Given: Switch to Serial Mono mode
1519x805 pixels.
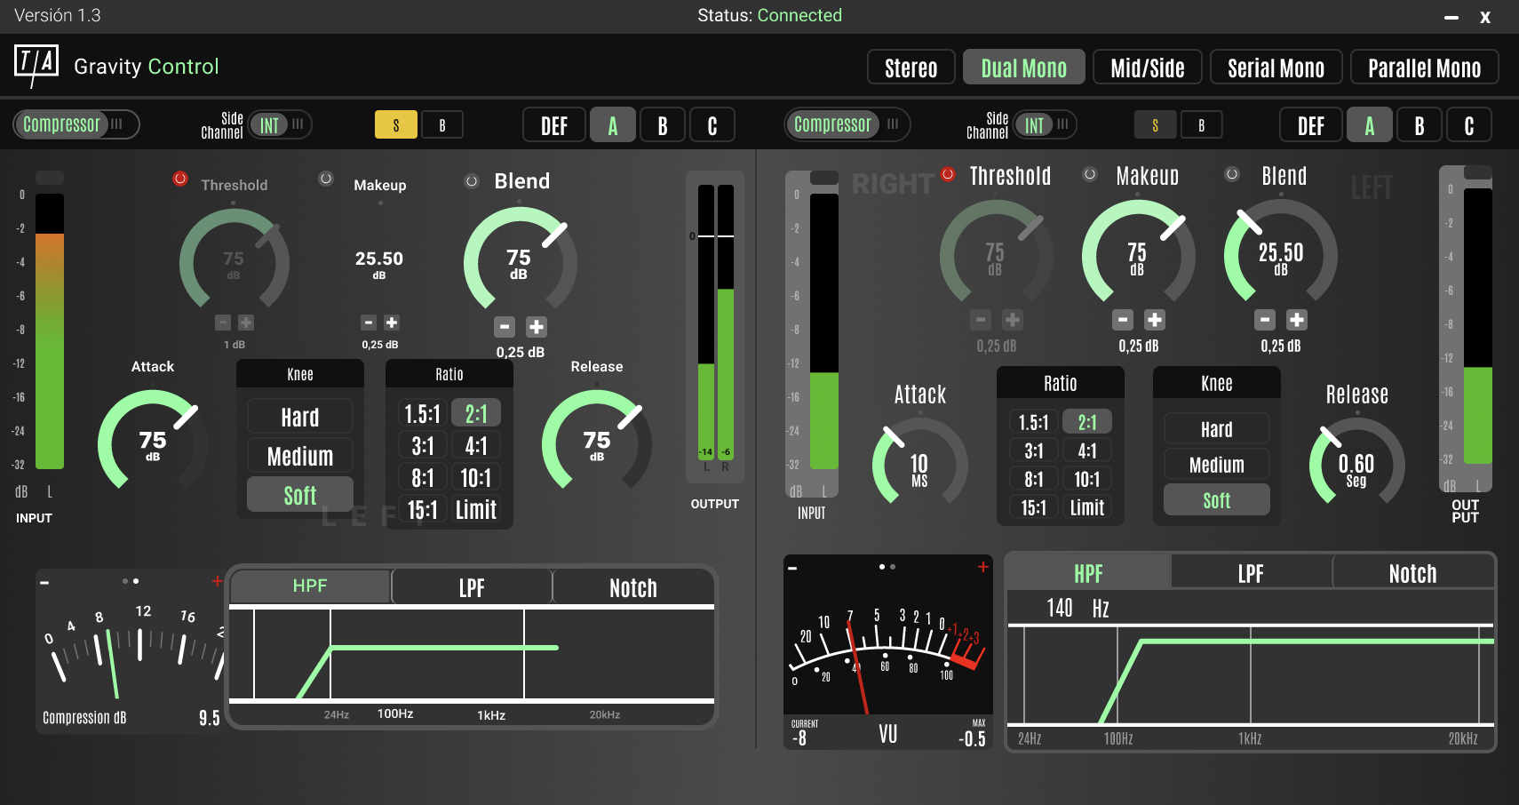Looking at the screenshot, I should tap(1276, 68).
